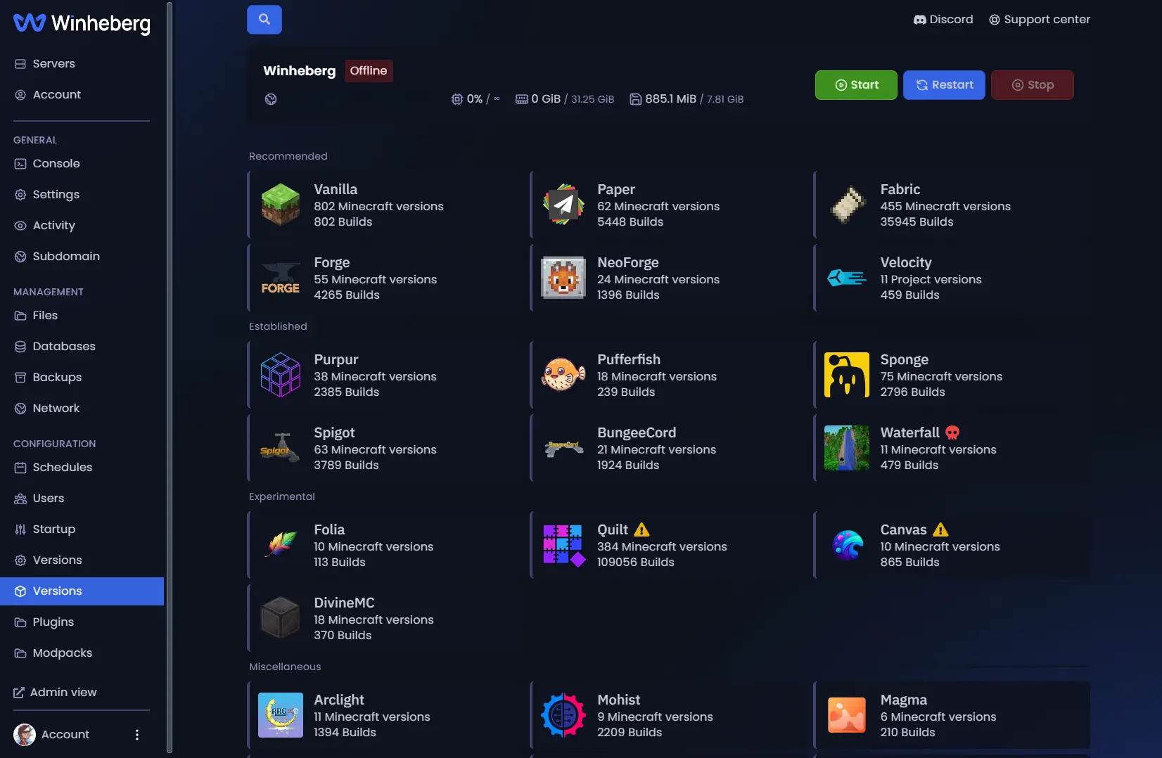1162x758 pixels.
Task: Start the server
Action: point(856,85)
